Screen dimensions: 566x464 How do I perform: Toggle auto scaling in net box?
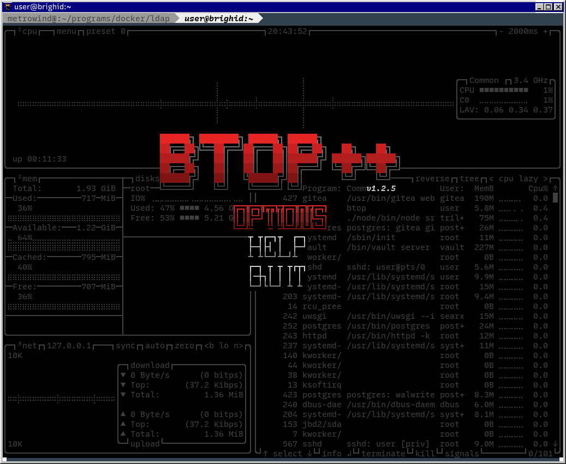(x=155, y=346)
